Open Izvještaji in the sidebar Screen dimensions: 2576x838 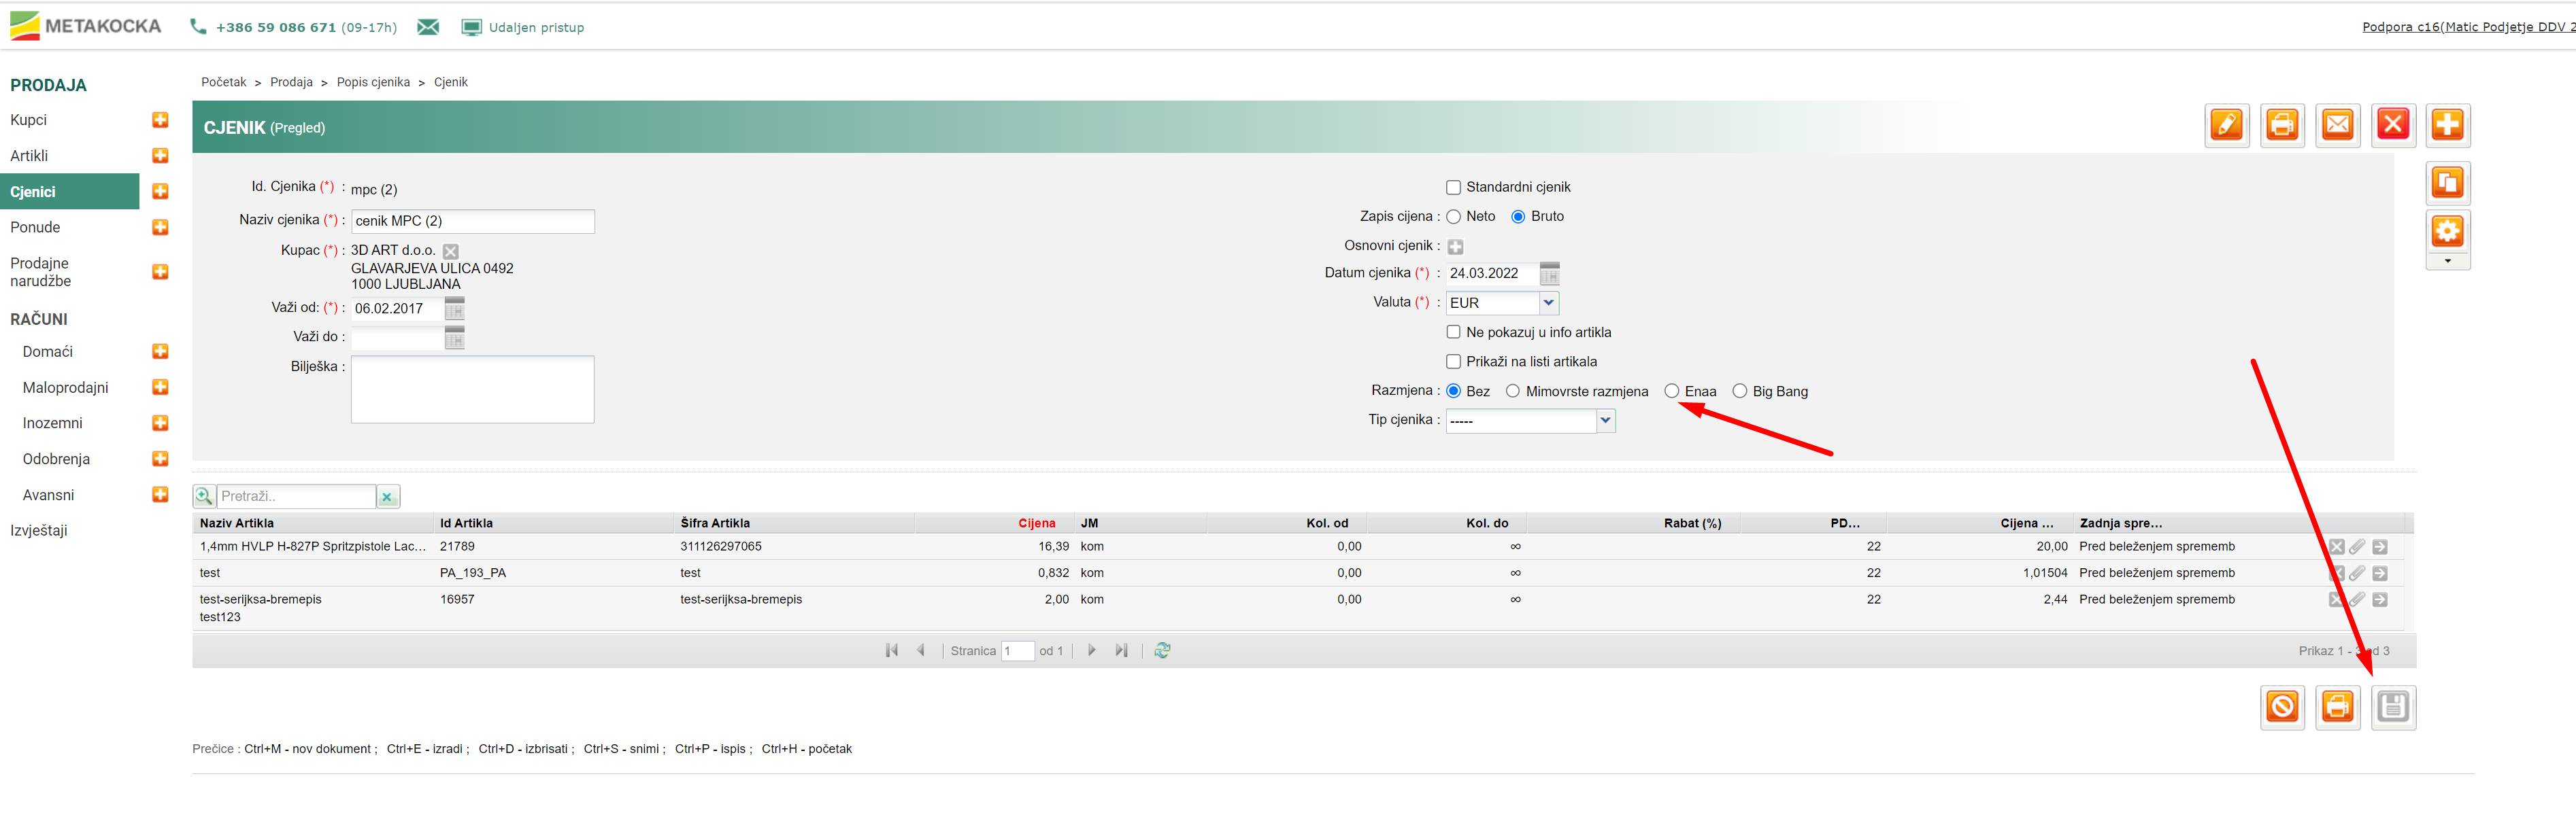point(39,530)
